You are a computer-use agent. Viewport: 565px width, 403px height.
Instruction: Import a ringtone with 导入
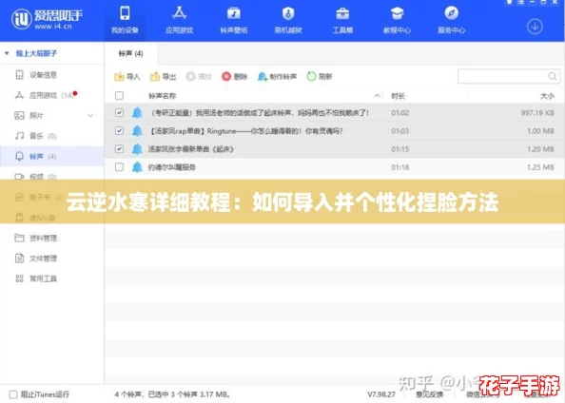pyautogui.click(x=127, y=76)
